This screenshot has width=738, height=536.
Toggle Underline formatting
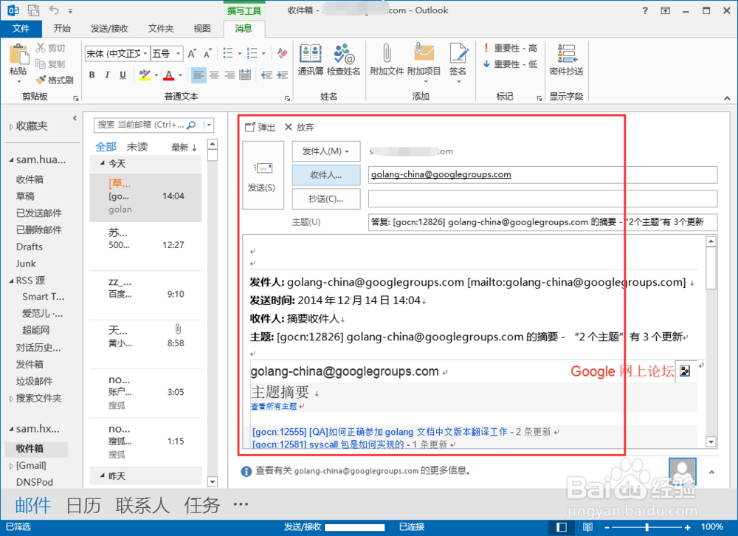coord(123,75)
